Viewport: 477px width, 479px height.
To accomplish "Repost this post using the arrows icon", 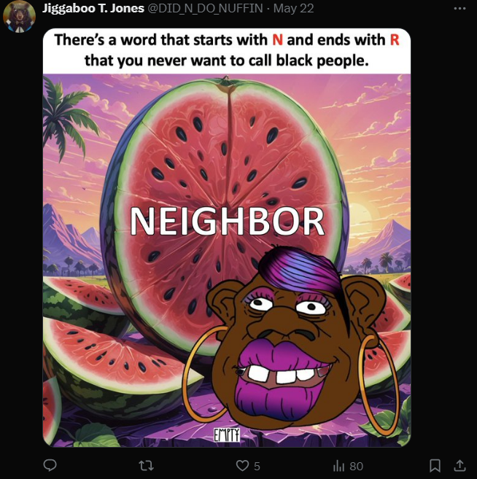I will click(x=146, y=466).
